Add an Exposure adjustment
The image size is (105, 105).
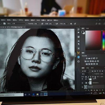[x=94, y=58]
